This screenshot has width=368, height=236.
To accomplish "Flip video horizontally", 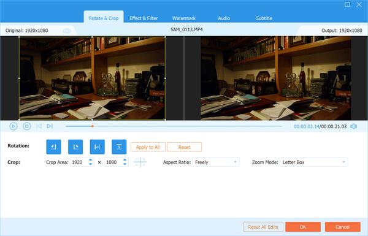I will 97,147.
